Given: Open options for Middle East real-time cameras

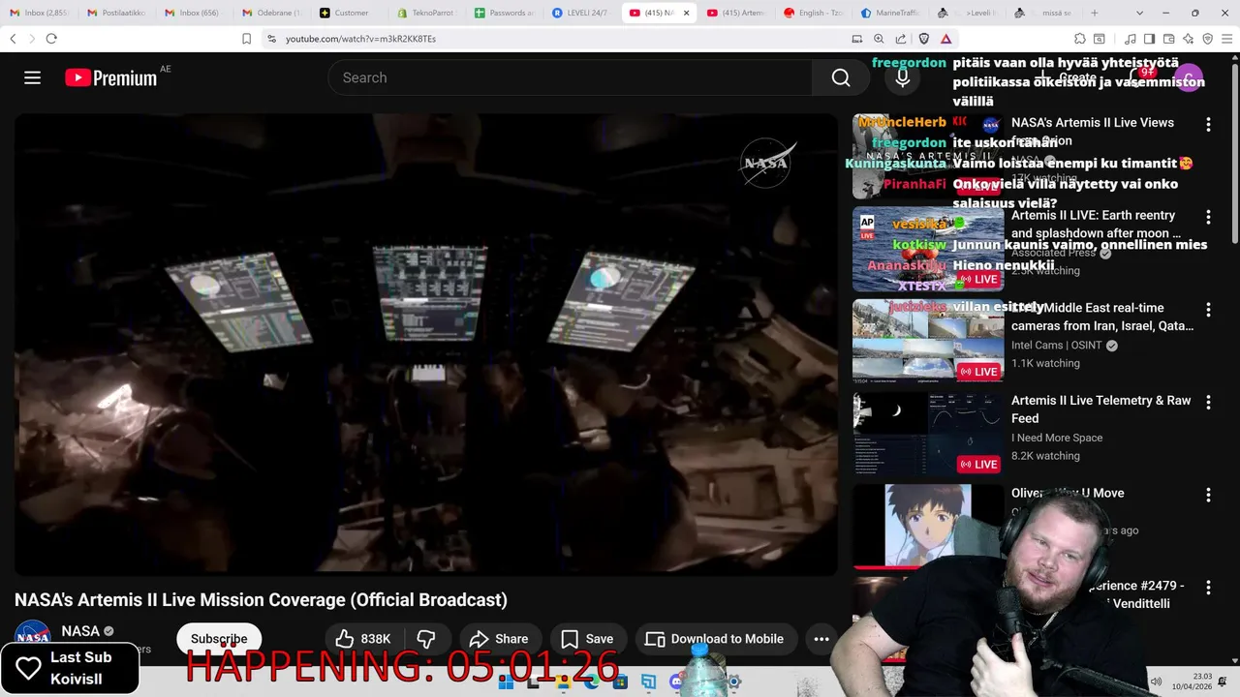Looking at the screenshot, I should click(x=1208, y=310).
